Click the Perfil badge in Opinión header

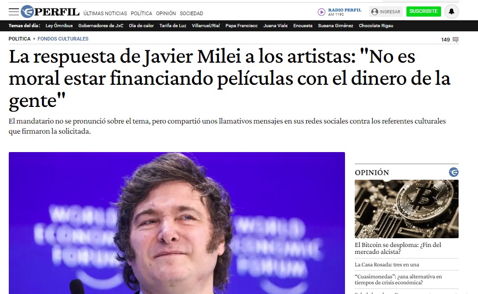click(x=454, y=172)
